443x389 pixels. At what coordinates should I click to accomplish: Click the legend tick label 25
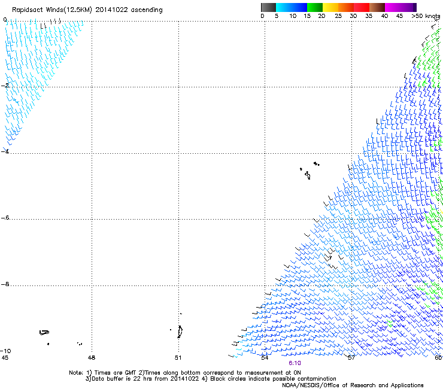click(338, 16)
